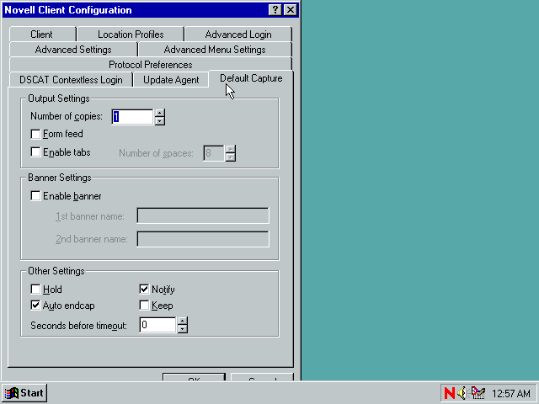
Task: Open the task scheduler tray icon
Action: point(478,393)
